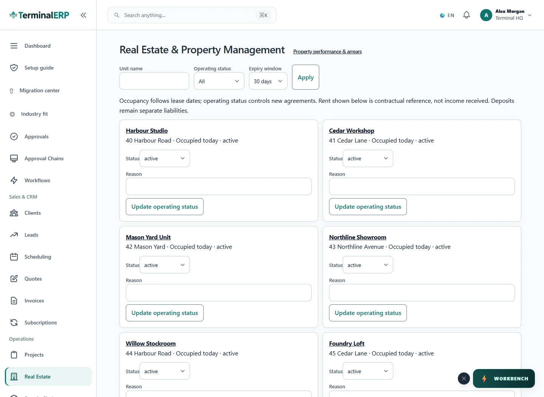This screenshot has height=397, width=544.
Task: Open the Operating status filter dropdown
Action: click(219, 81)
